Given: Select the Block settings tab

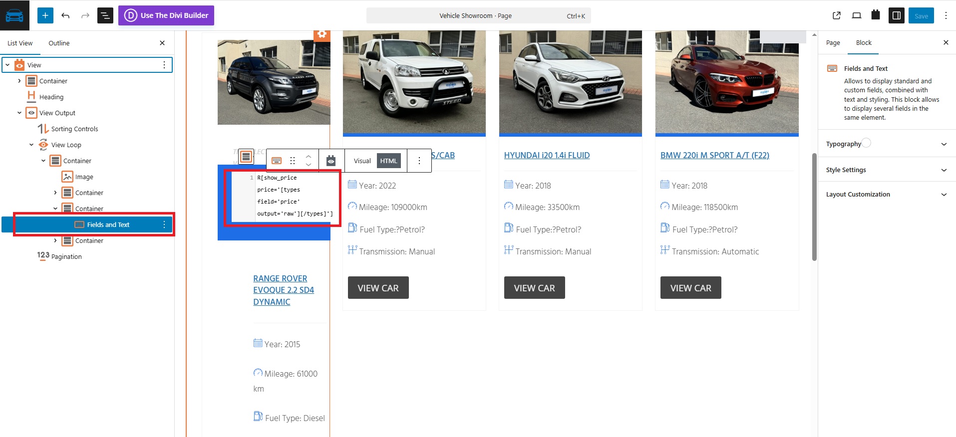Looking at the screenshot, I should pyautogui.click(x=864, y=42).
